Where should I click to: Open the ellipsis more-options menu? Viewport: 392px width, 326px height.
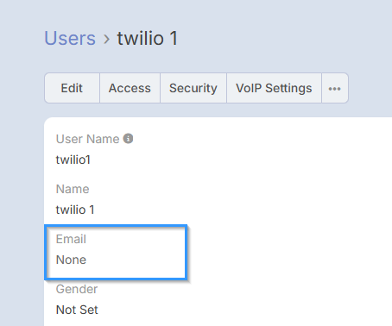[x=335, y=88]
